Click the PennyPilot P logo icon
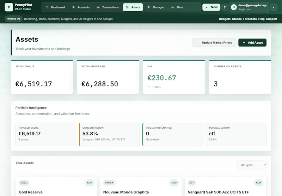The height and width of the screenshot is (196, 282). tap(8, 7)
